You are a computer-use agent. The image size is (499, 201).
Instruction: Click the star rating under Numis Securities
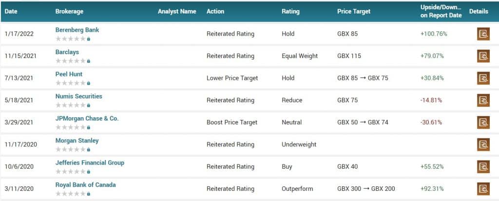pos(71,105)
